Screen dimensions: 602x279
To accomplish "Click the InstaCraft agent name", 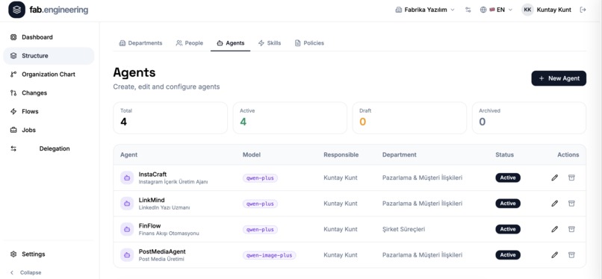I will (x=152, y=175).
